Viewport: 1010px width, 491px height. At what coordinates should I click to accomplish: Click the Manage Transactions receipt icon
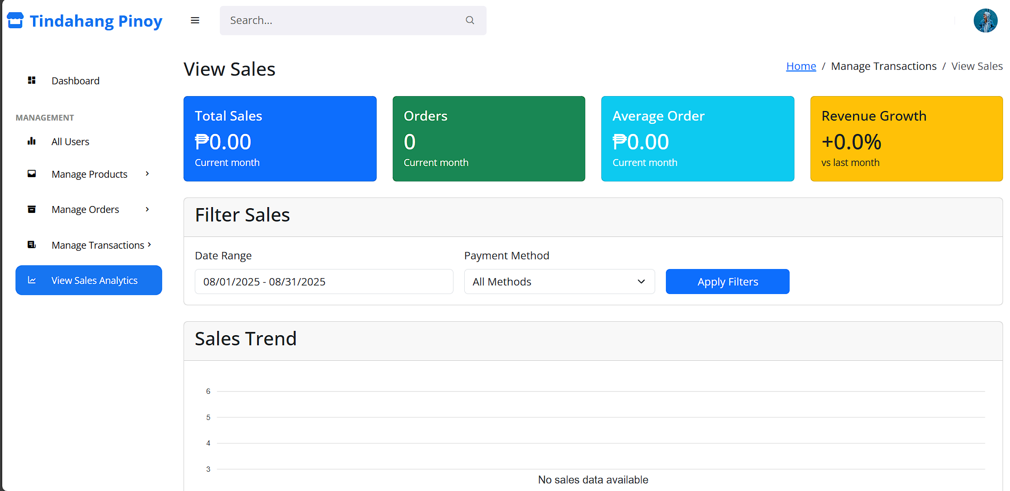[32, 244]
